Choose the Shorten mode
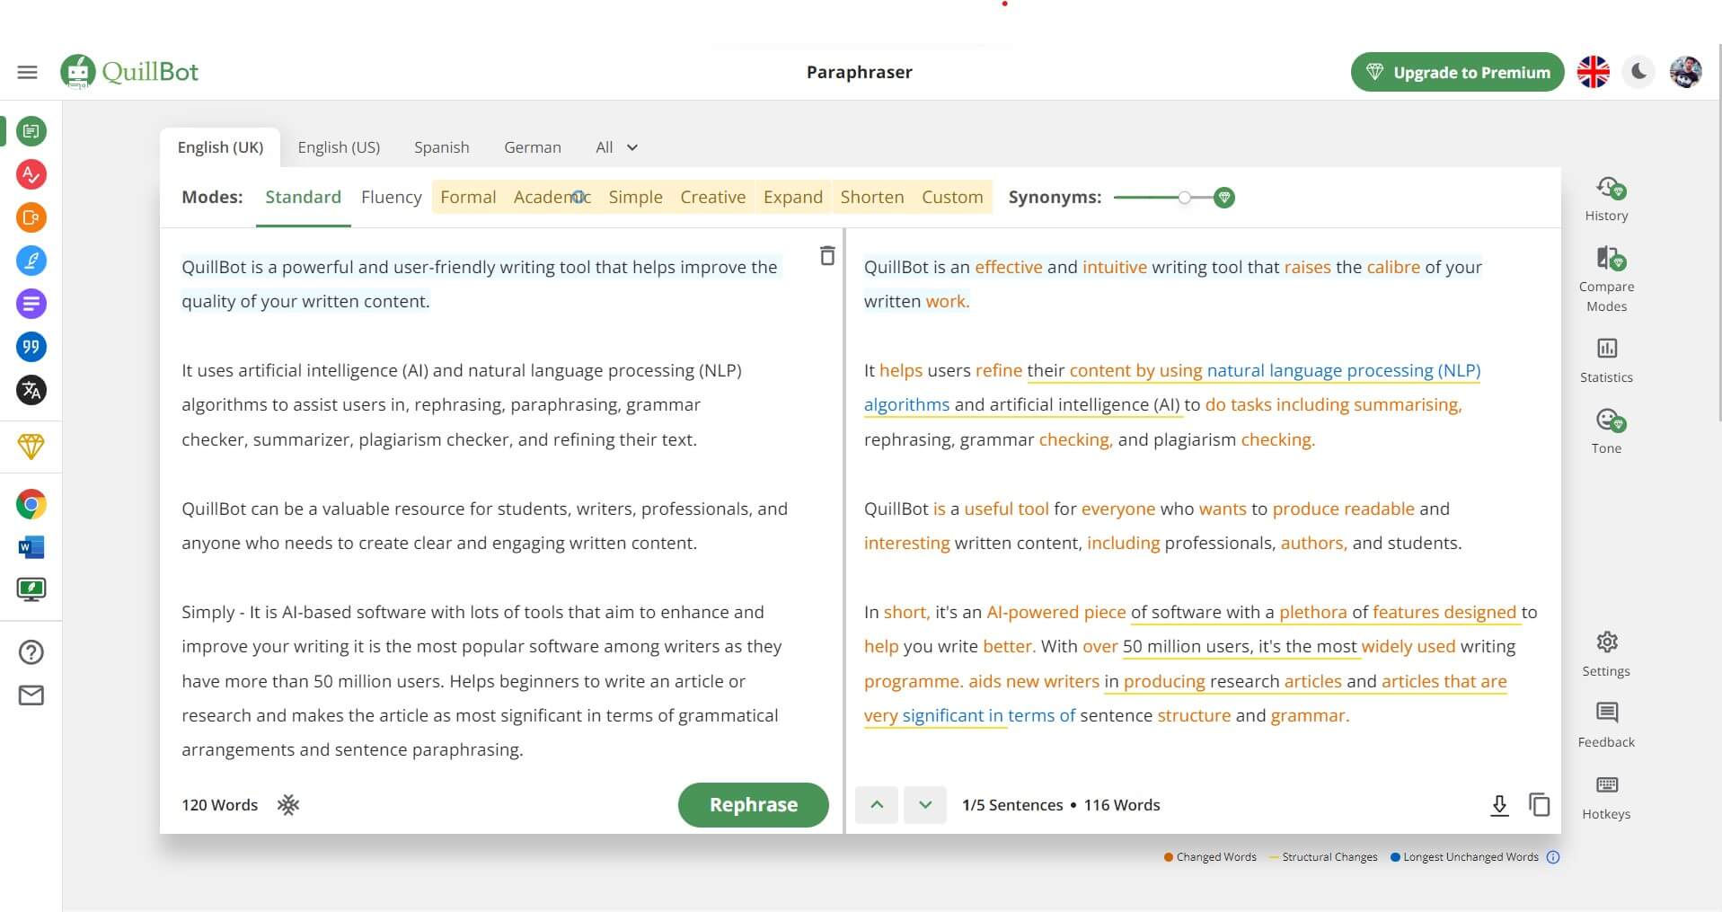The image size is (1722, 912). (x=871, y=197)
